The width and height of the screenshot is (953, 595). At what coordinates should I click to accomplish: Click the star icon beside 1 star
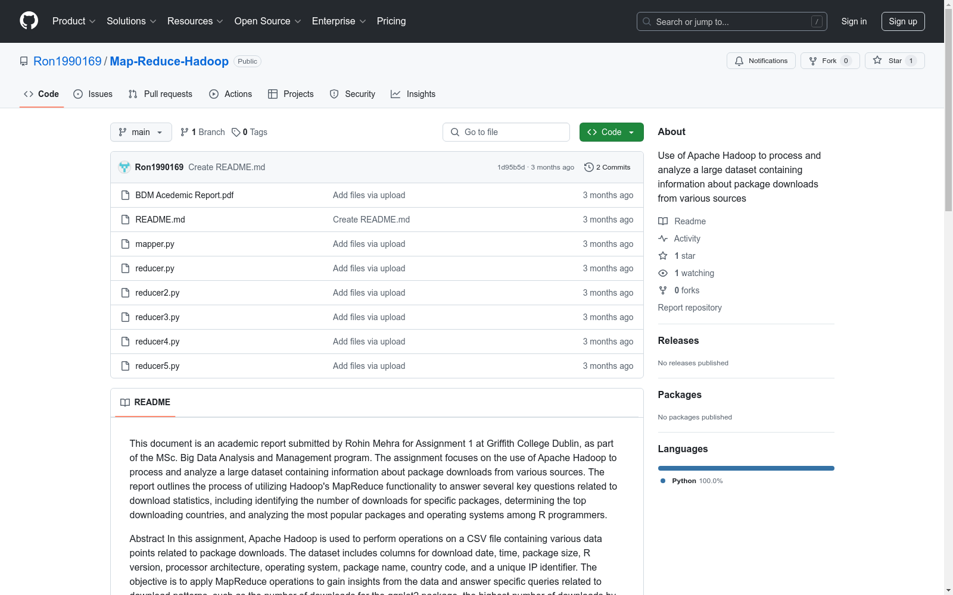pos(663,256)
